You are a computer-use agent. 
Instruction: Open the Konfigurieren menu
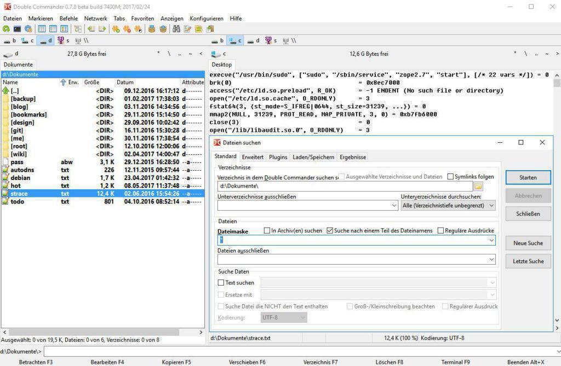[207, 18]
